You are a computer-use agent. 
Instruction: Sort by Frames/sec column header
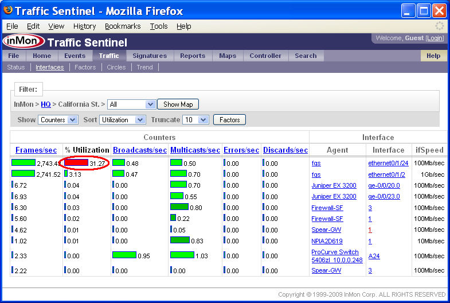36,150
